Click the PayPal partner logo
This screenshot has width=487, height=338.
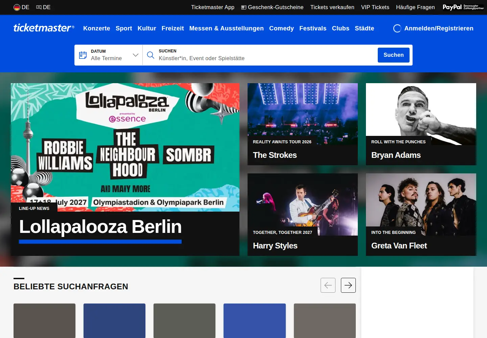pos(463,7)
